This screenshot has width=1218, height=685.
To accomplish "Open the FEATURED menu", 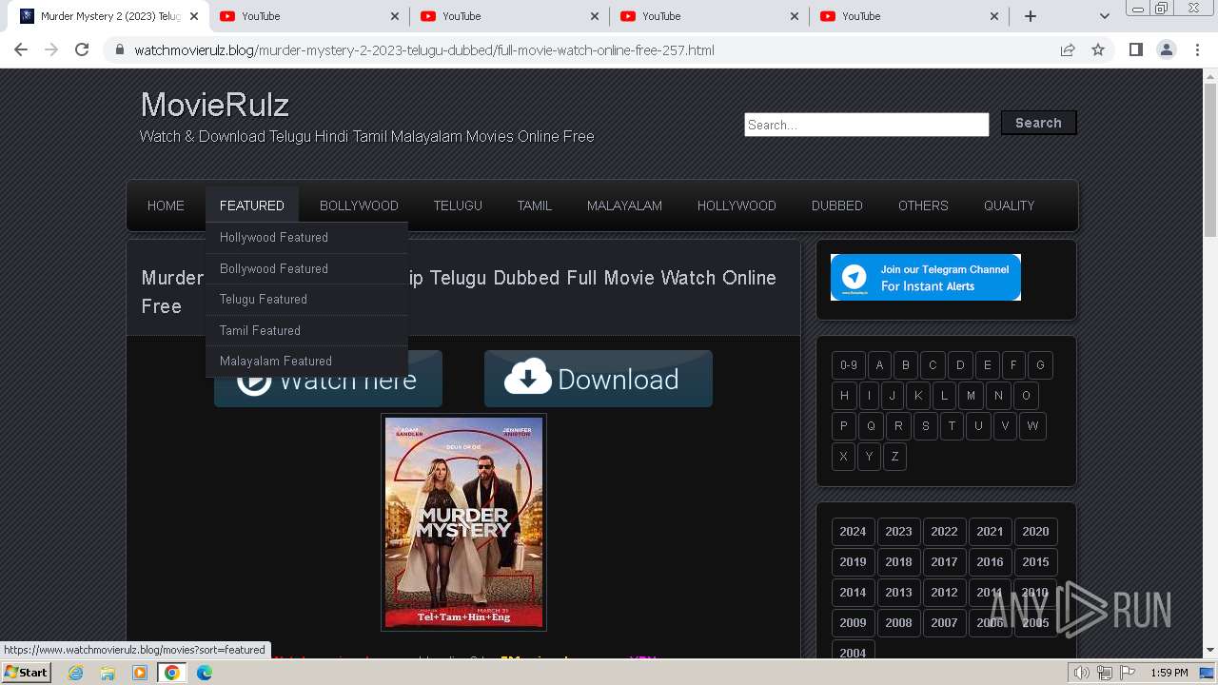I will pyautogui.click(x=251, y=205).
